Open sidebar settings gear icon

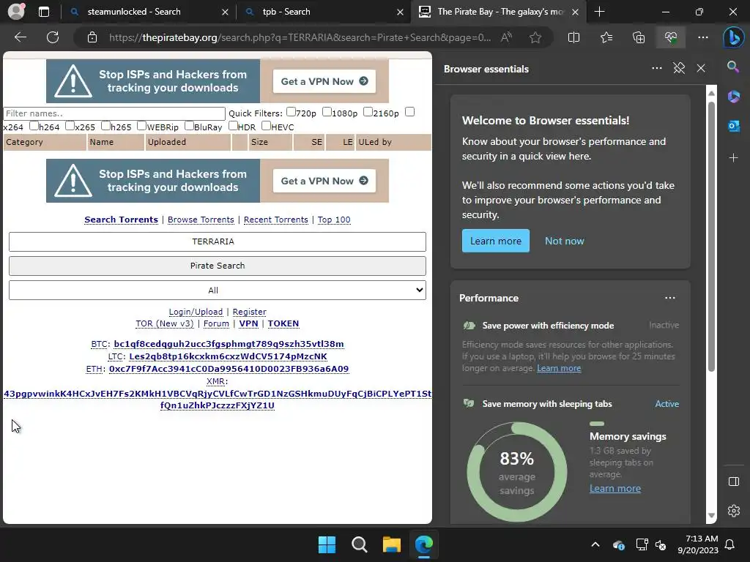(733, 511)
